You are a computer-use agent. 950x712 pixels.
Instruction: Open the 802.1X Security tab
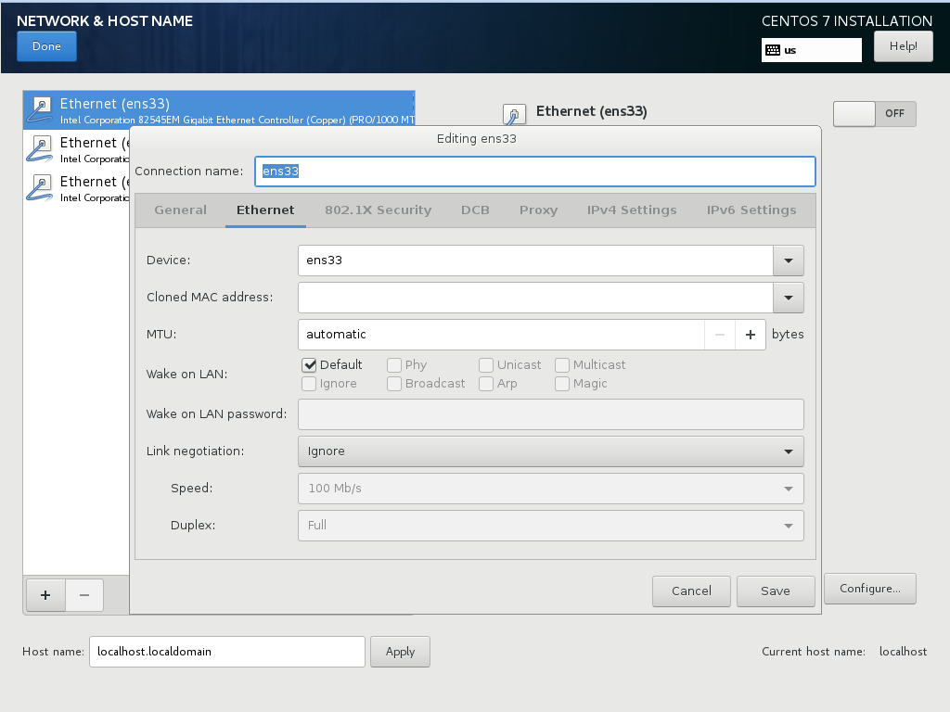[x=379, y=210]
